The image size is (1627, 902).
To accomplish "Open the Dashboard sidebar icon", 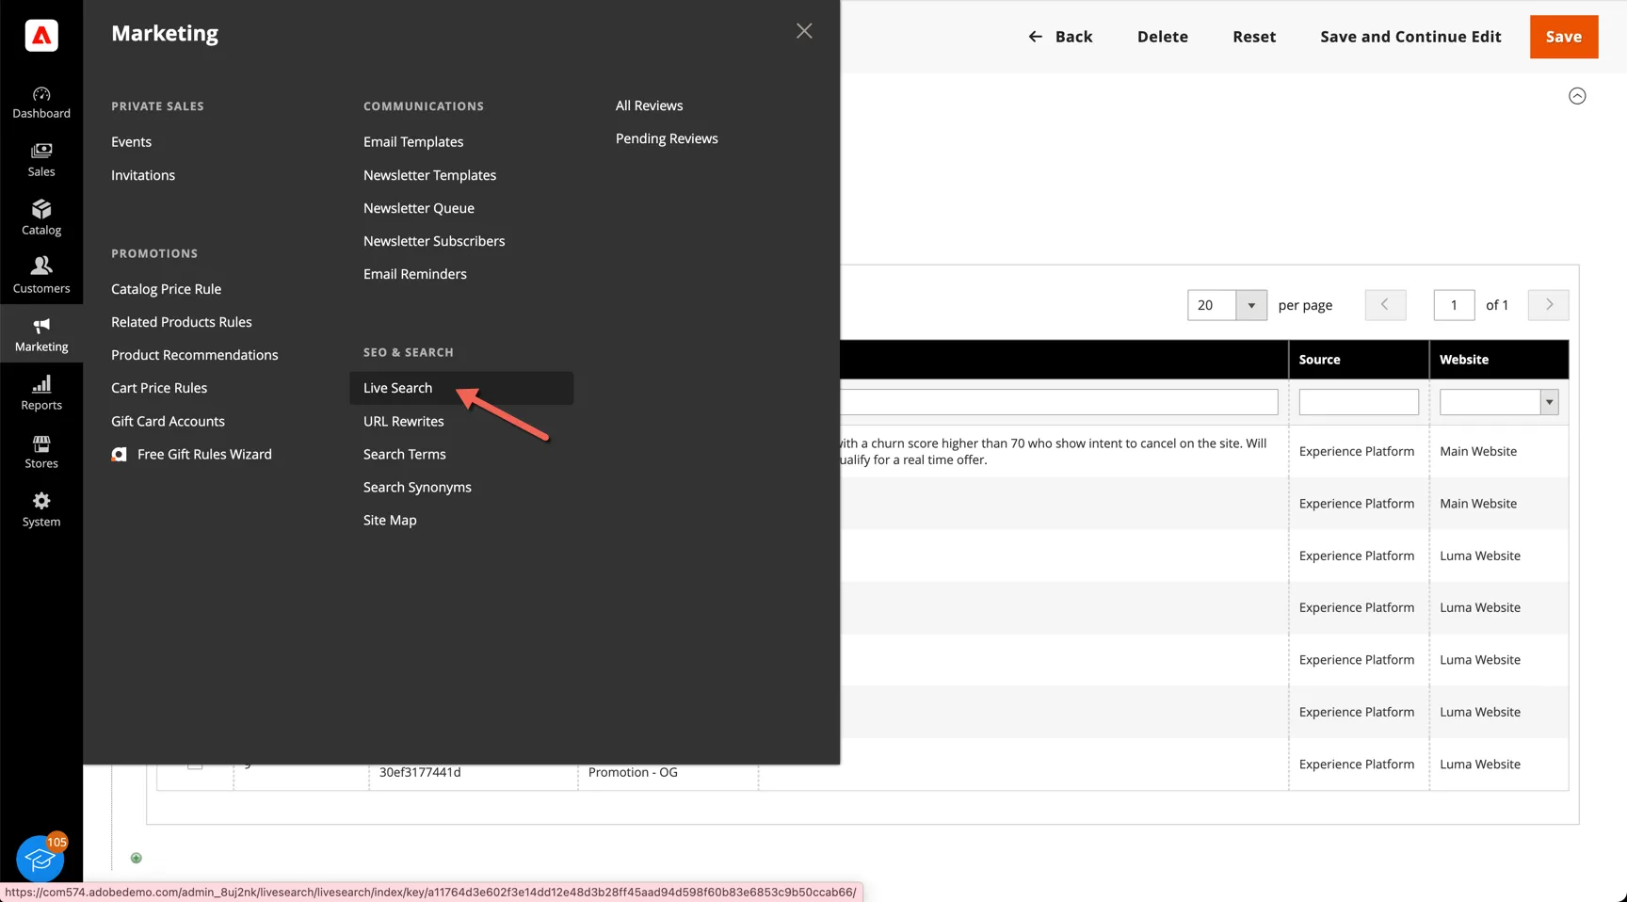I will pyautogui.click(x=41, y=102).
